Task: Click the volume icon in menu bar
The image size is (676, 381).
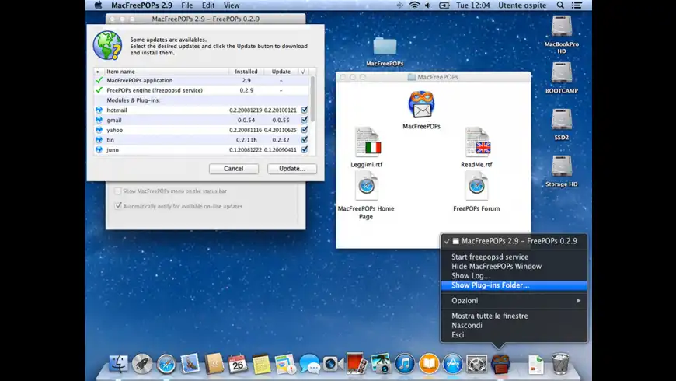Action: point(427,5)
